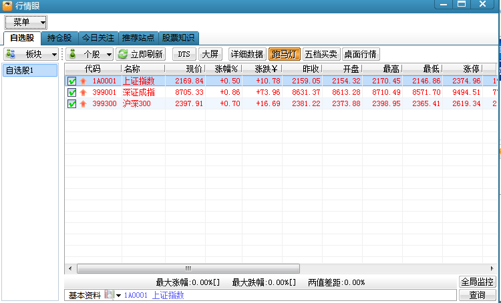Close the 行情眼 window
This screenshot has width=501, height=303.
(x=482, y=4)
